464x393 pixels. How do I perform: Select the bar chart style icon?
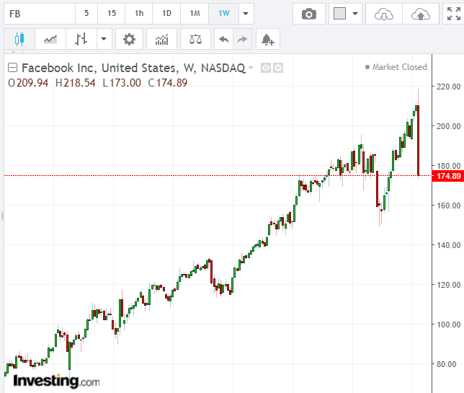[x=81, y=40]
